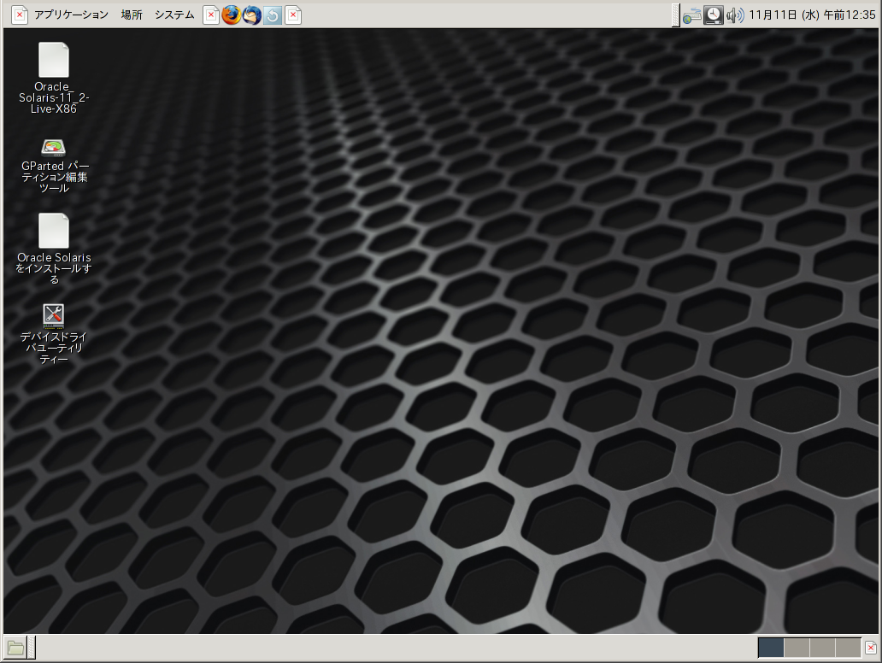Open the update manager circular-arrow icon

[273, 15]
